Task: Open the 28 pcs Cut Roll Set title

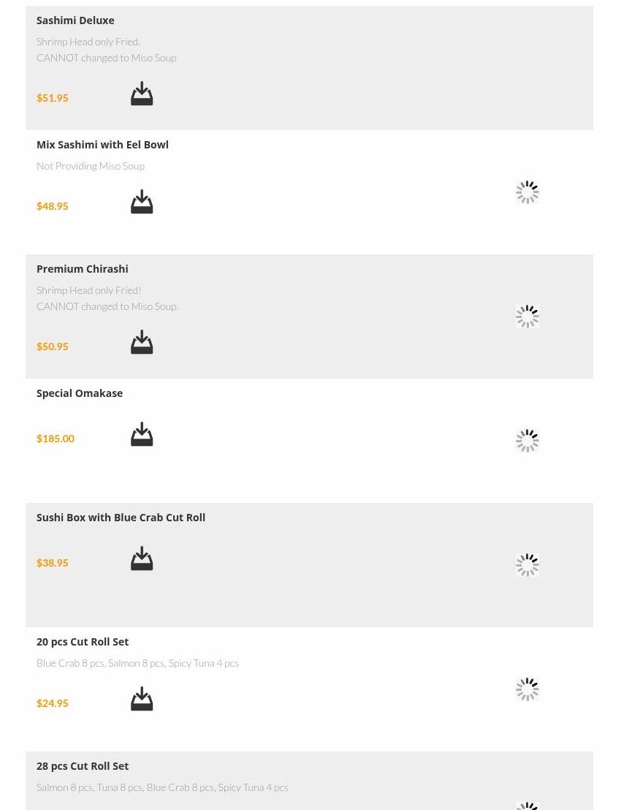Action: (x=83, y=766)
